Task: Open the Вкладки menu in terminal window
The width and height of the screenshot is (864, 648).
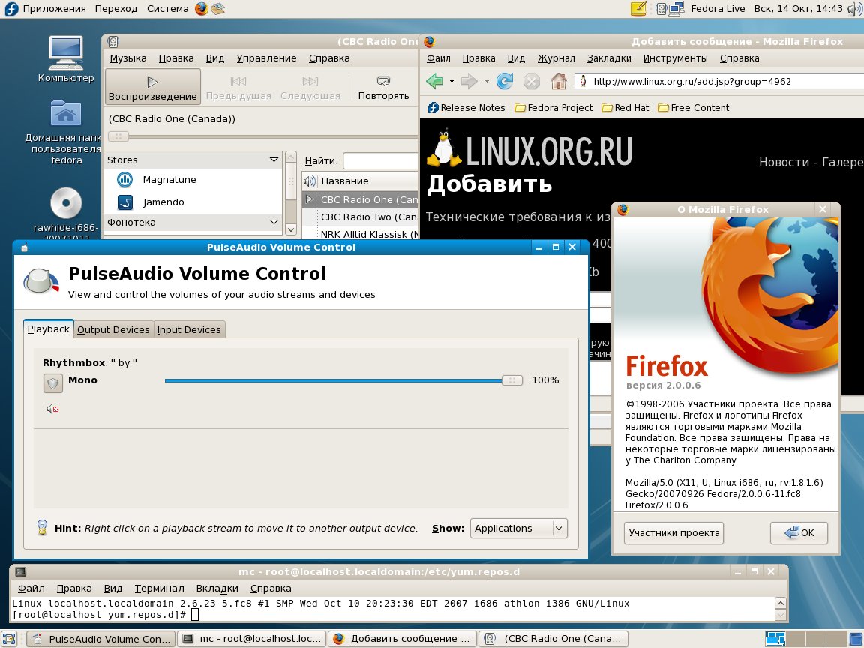Action: click(x=217, y=589)
